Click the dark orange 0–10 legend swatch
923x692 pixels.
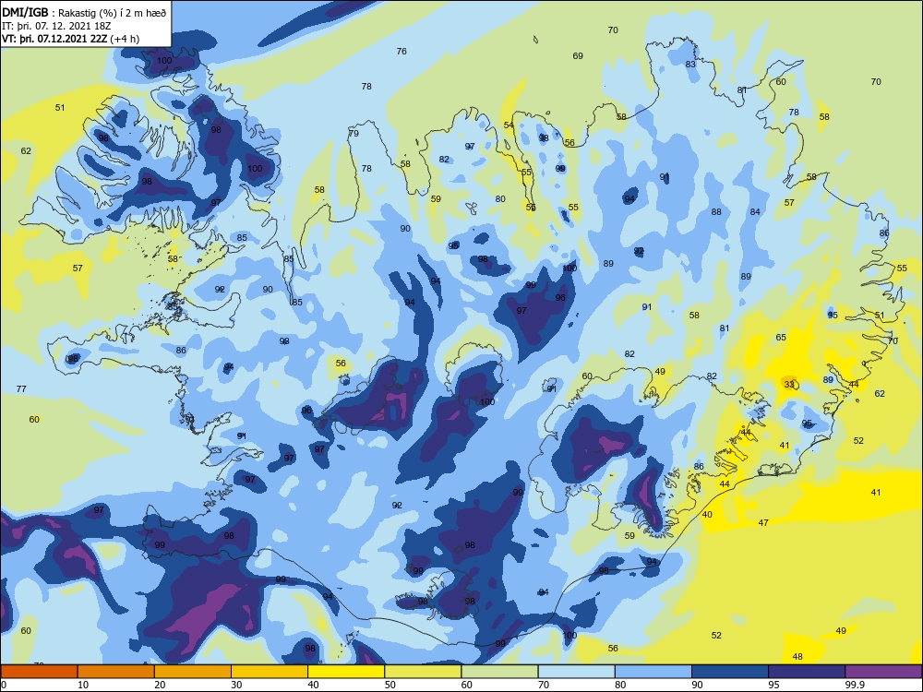coord(39,672)
